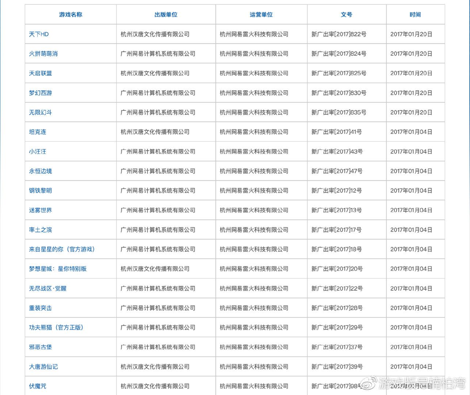This screenshot has width=470, height=395.
Task: Select 新广出审[2017]37号 cell
Action: click(347, 347)
